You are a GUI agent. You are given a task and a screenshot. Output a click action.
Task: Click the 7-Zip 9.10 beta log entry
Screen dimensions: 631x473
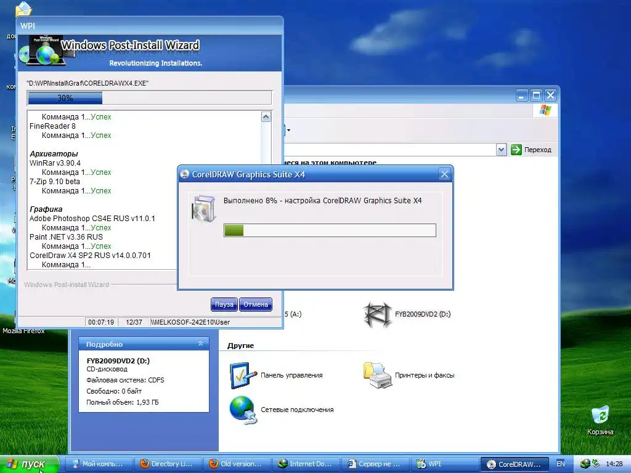(x=54, y=182)
